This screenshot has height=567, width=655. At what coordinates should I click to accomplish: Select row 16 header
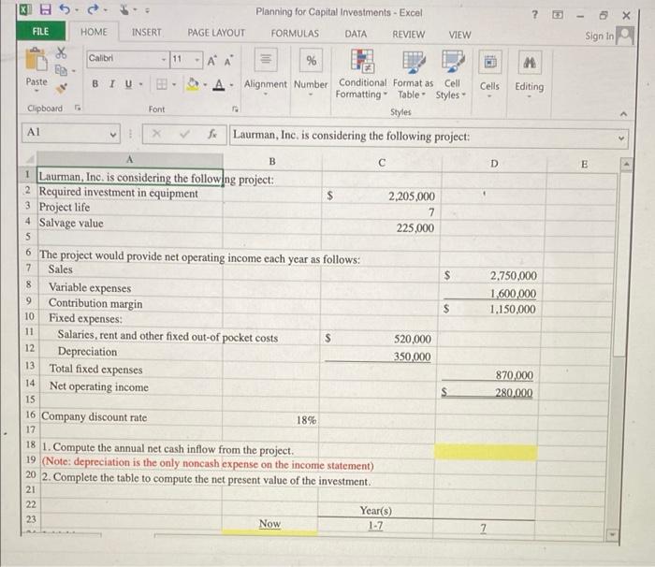(31, 414)
